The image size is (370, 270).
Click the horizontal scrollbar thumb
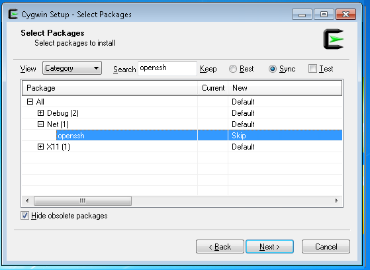coord(83,201)
